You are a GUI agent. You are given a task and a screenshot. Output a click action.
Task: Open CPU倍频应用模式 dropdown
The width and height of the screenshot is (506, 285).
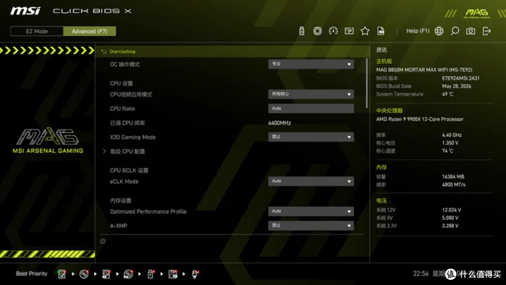311,94
